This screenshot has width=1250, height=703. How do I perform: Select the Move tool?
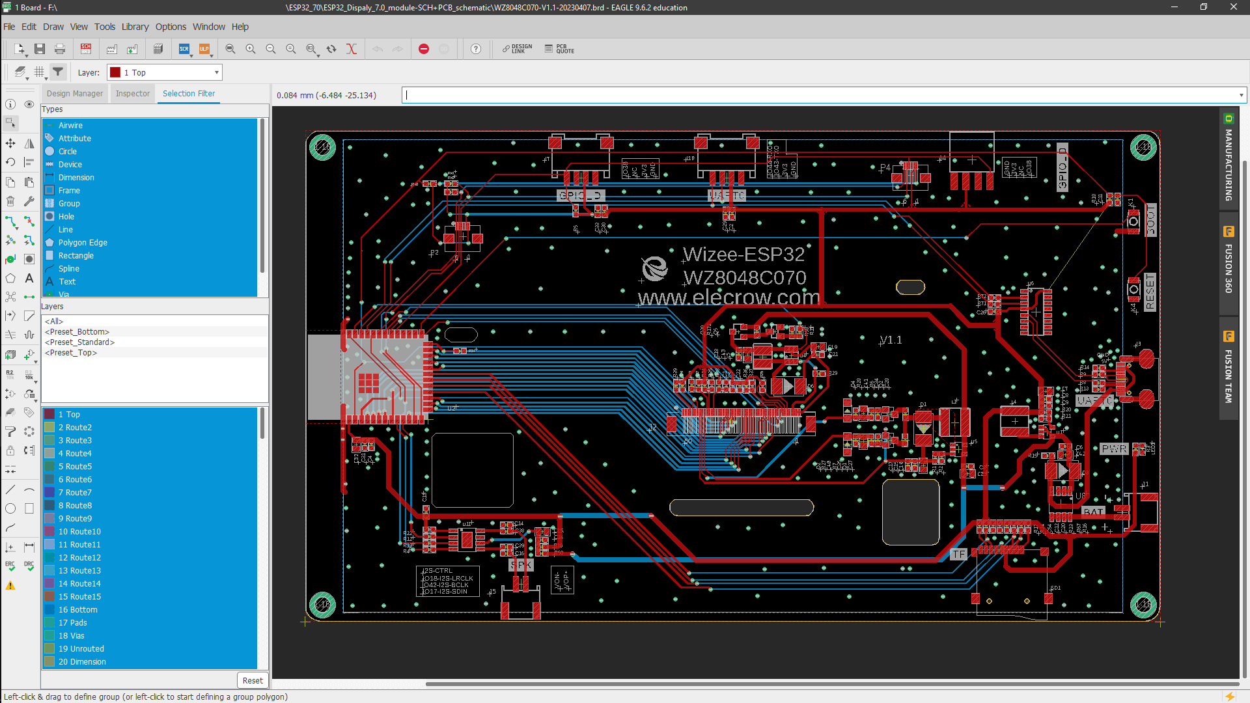click(10, 143)
